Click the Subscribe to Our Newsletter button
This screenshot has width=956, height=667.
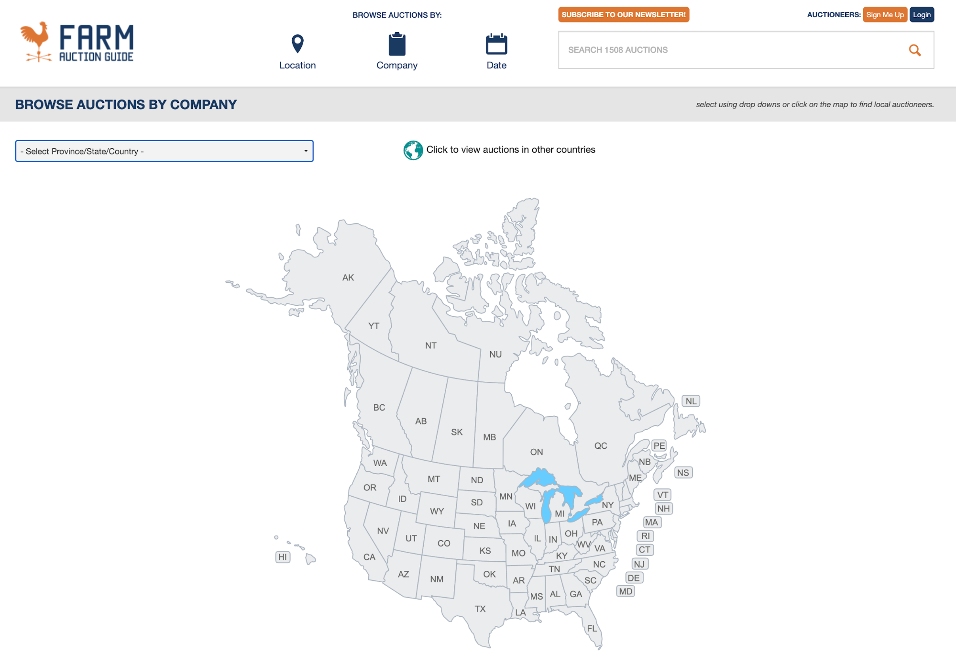pyautogui.click(x=624, y=14)
